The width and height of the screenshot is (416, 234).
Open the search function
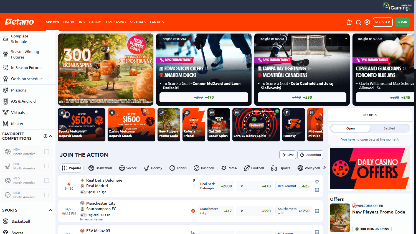pyautogui.click(x=358, y=22)
